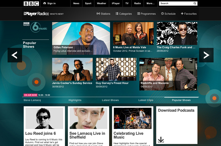This screenshot has height=146, width=221.
Task: Open the Sport section
Action: [88, 4]
